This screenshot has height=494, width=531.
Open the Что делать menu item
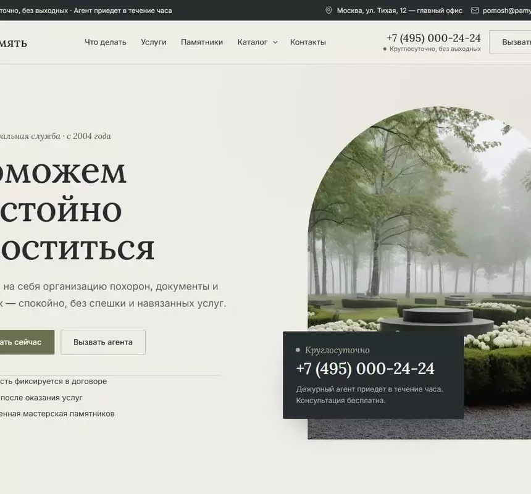(106, 43)
